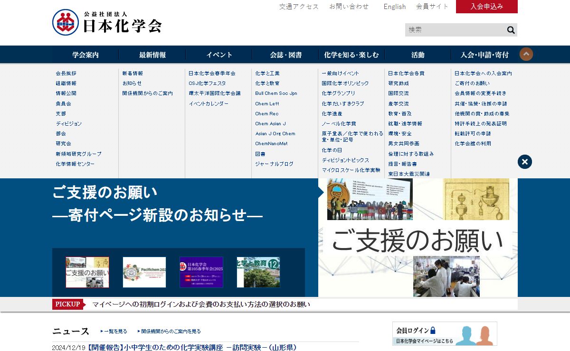Viewport: 570px width, 351px height.
Task: Open イベントカレンダー link
Action: click(209, 103)
